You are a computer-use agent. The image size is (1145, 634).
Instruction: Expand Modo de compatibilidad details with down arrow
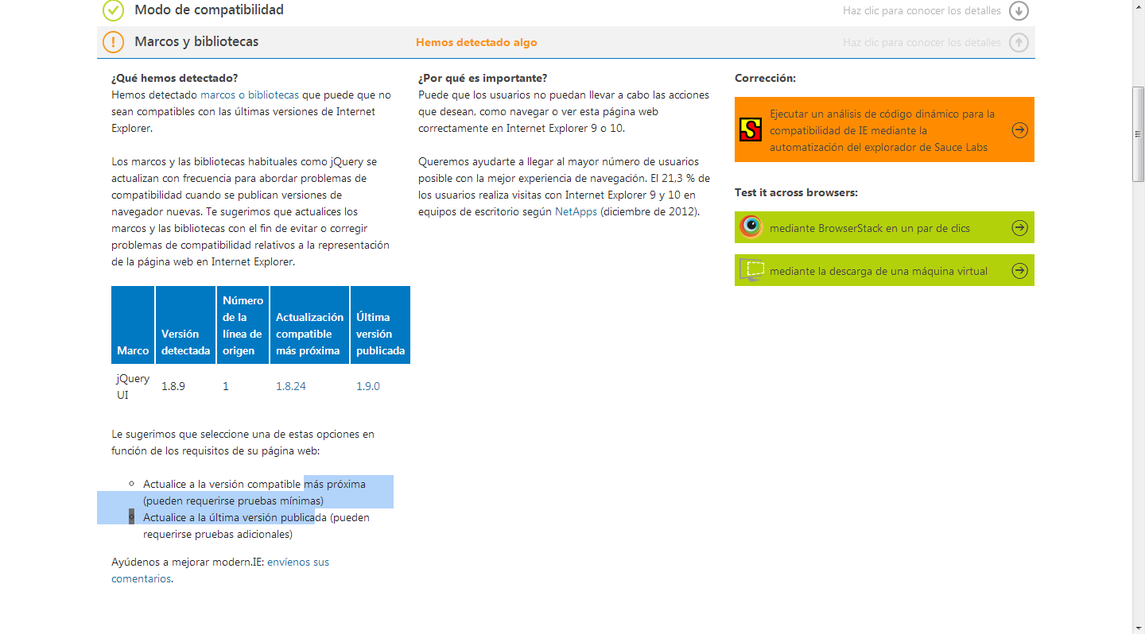pyautogui.click(x=1019, y=10)
